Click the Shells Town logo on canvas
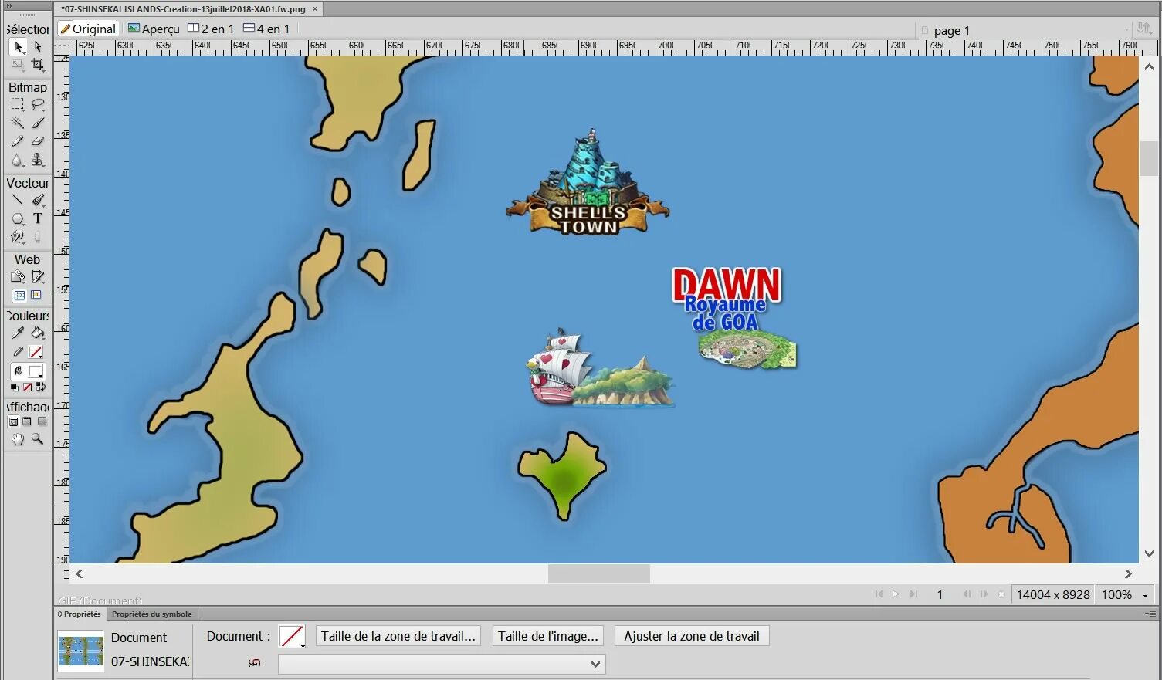The height and width of the screenshot is (680, 1162). (x=588, y=183)
